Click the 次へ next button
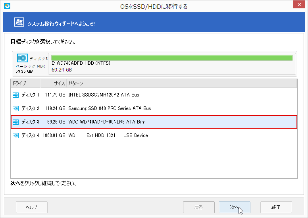 (x=235, y=207)
